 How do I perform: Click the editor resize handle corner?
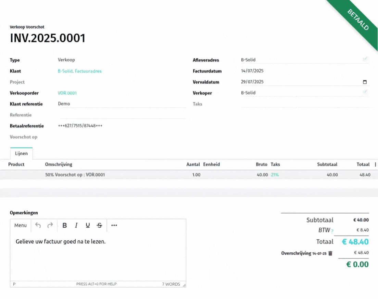184,285
